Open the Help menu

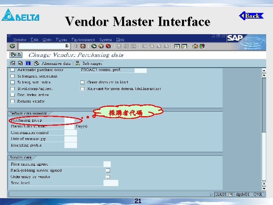[x=120, y=39]
